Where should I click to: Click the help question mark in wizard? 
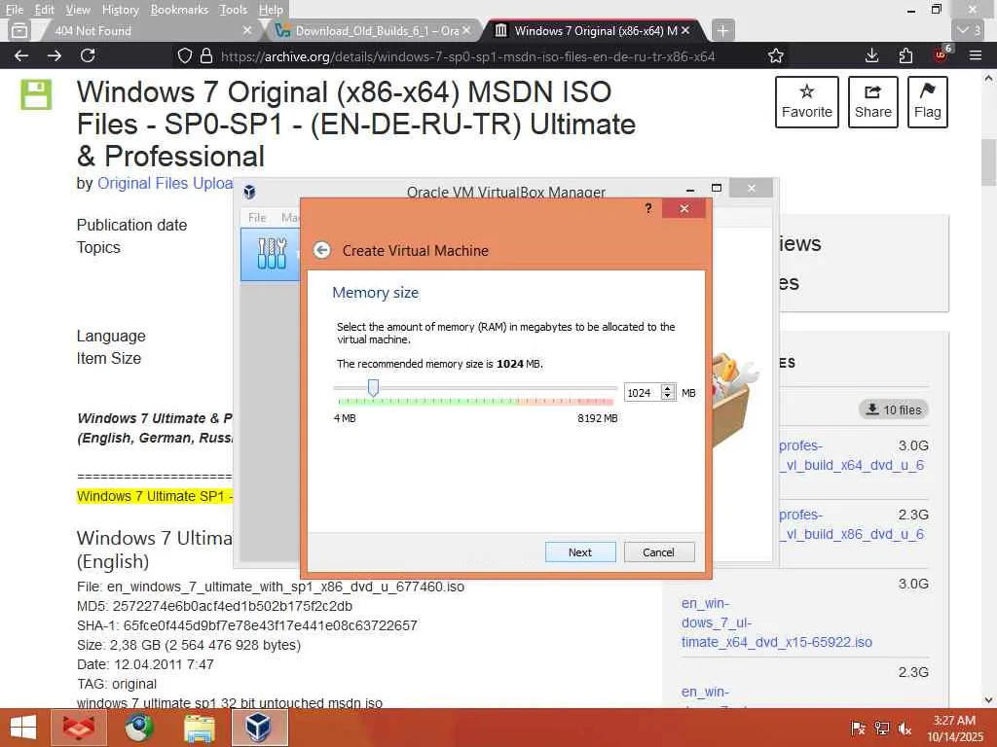click(x=647, y=208)
